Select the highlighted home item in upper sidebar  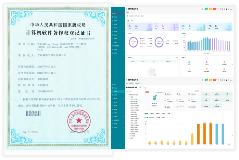118,13
